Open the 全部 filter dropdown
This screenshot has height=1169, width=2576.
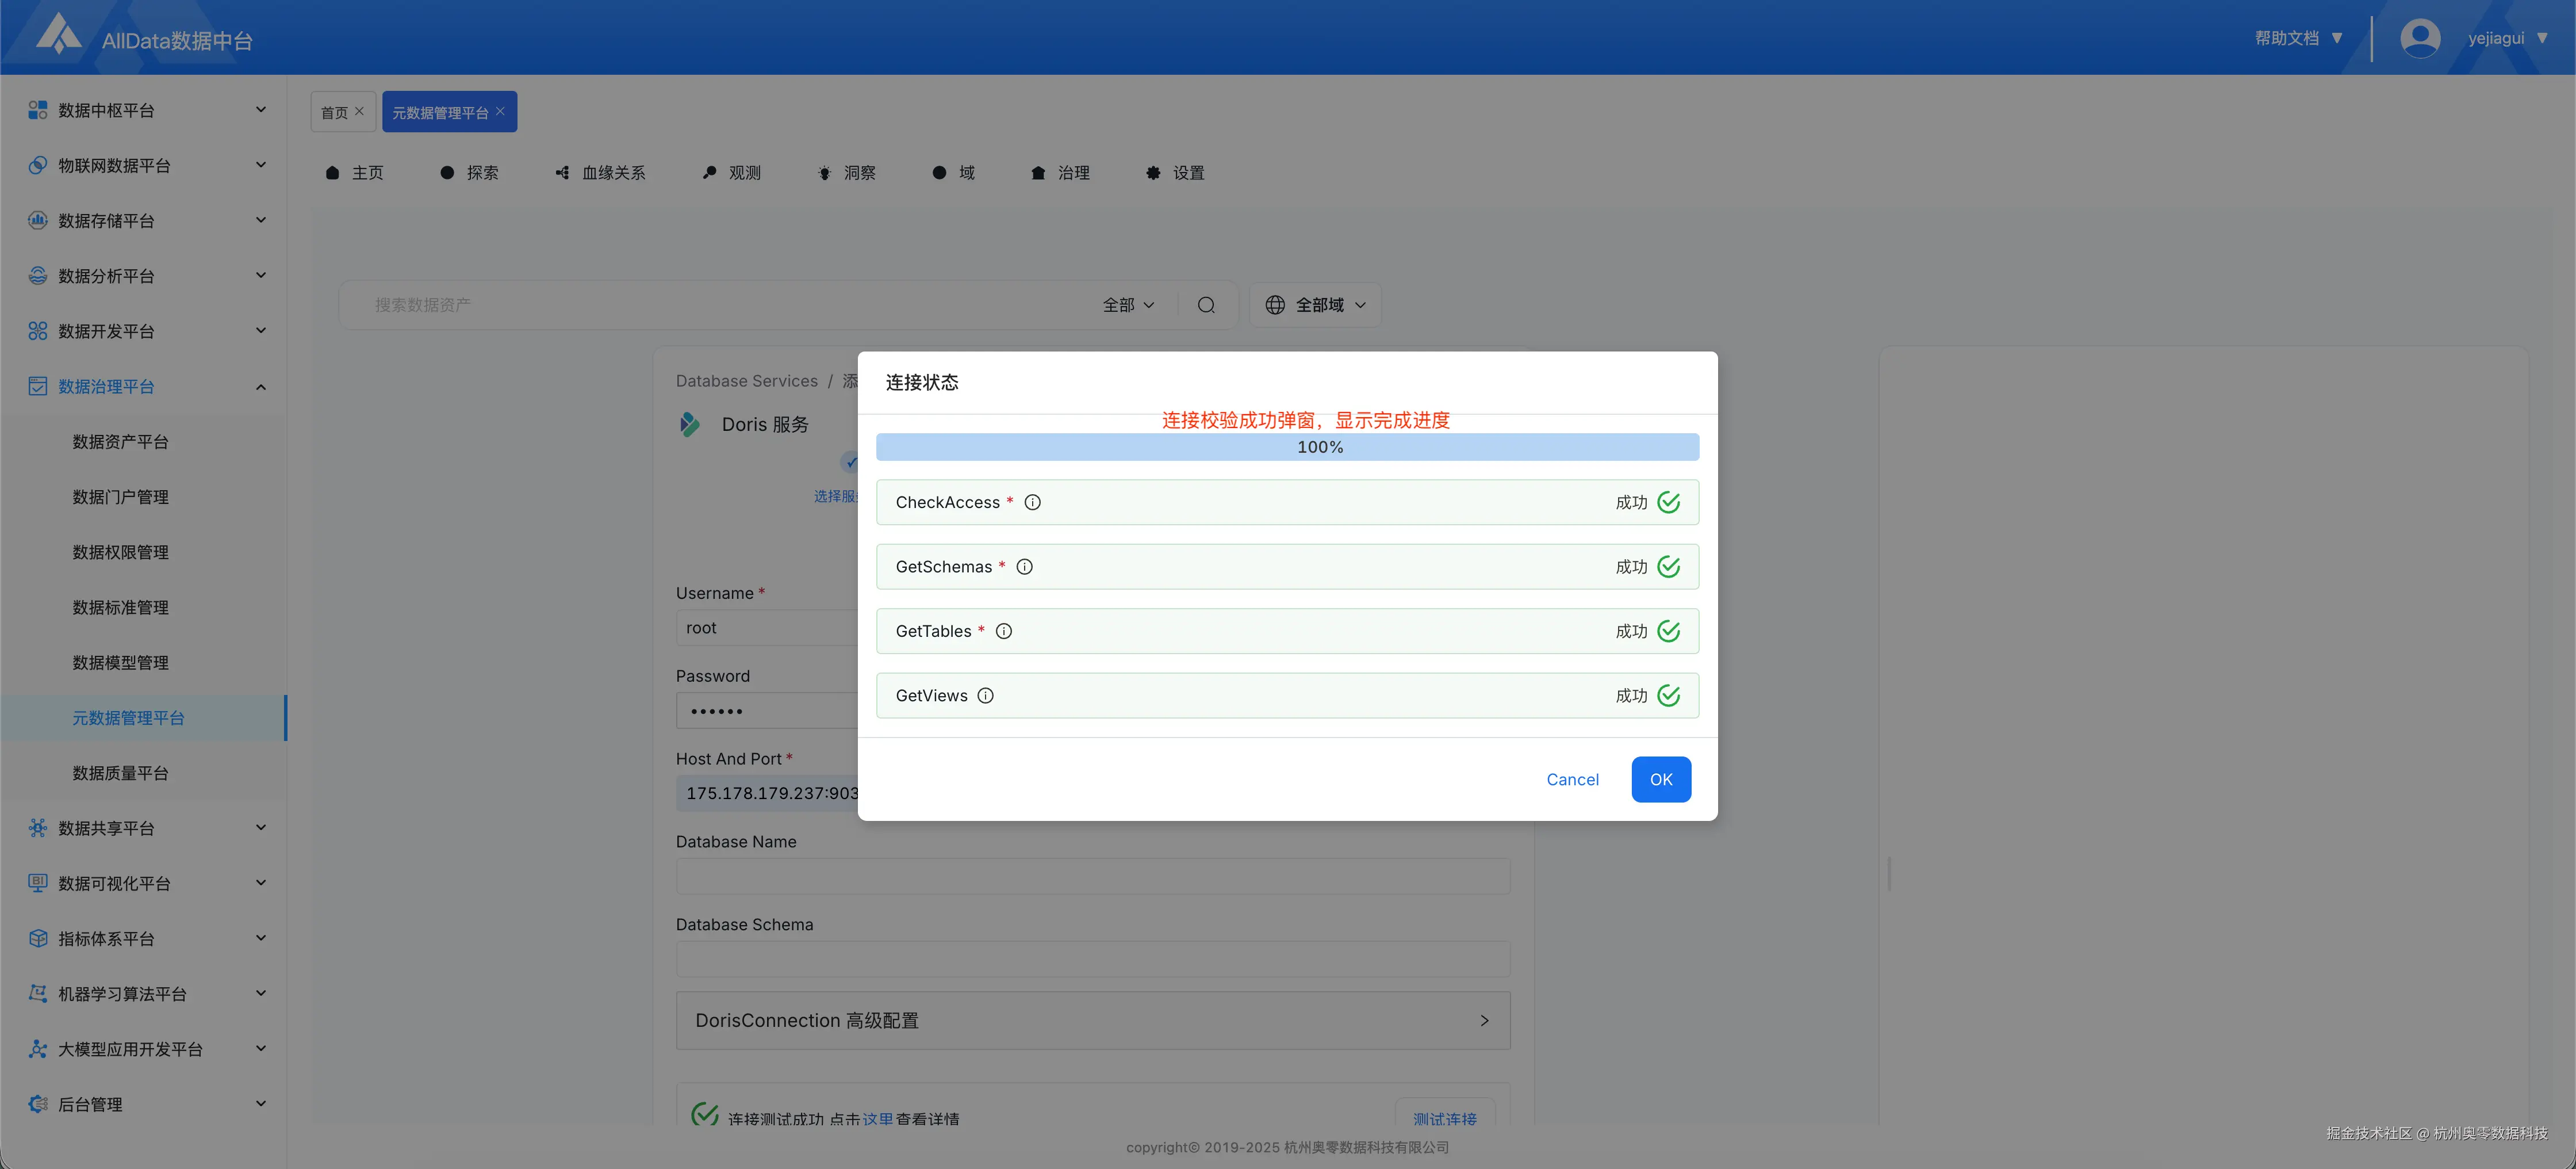(1128, 304)
